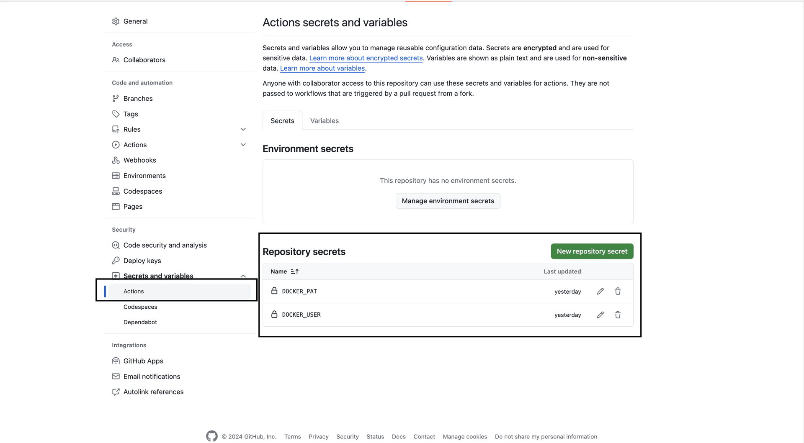Click the DOCKER_USER secret name

301,315
